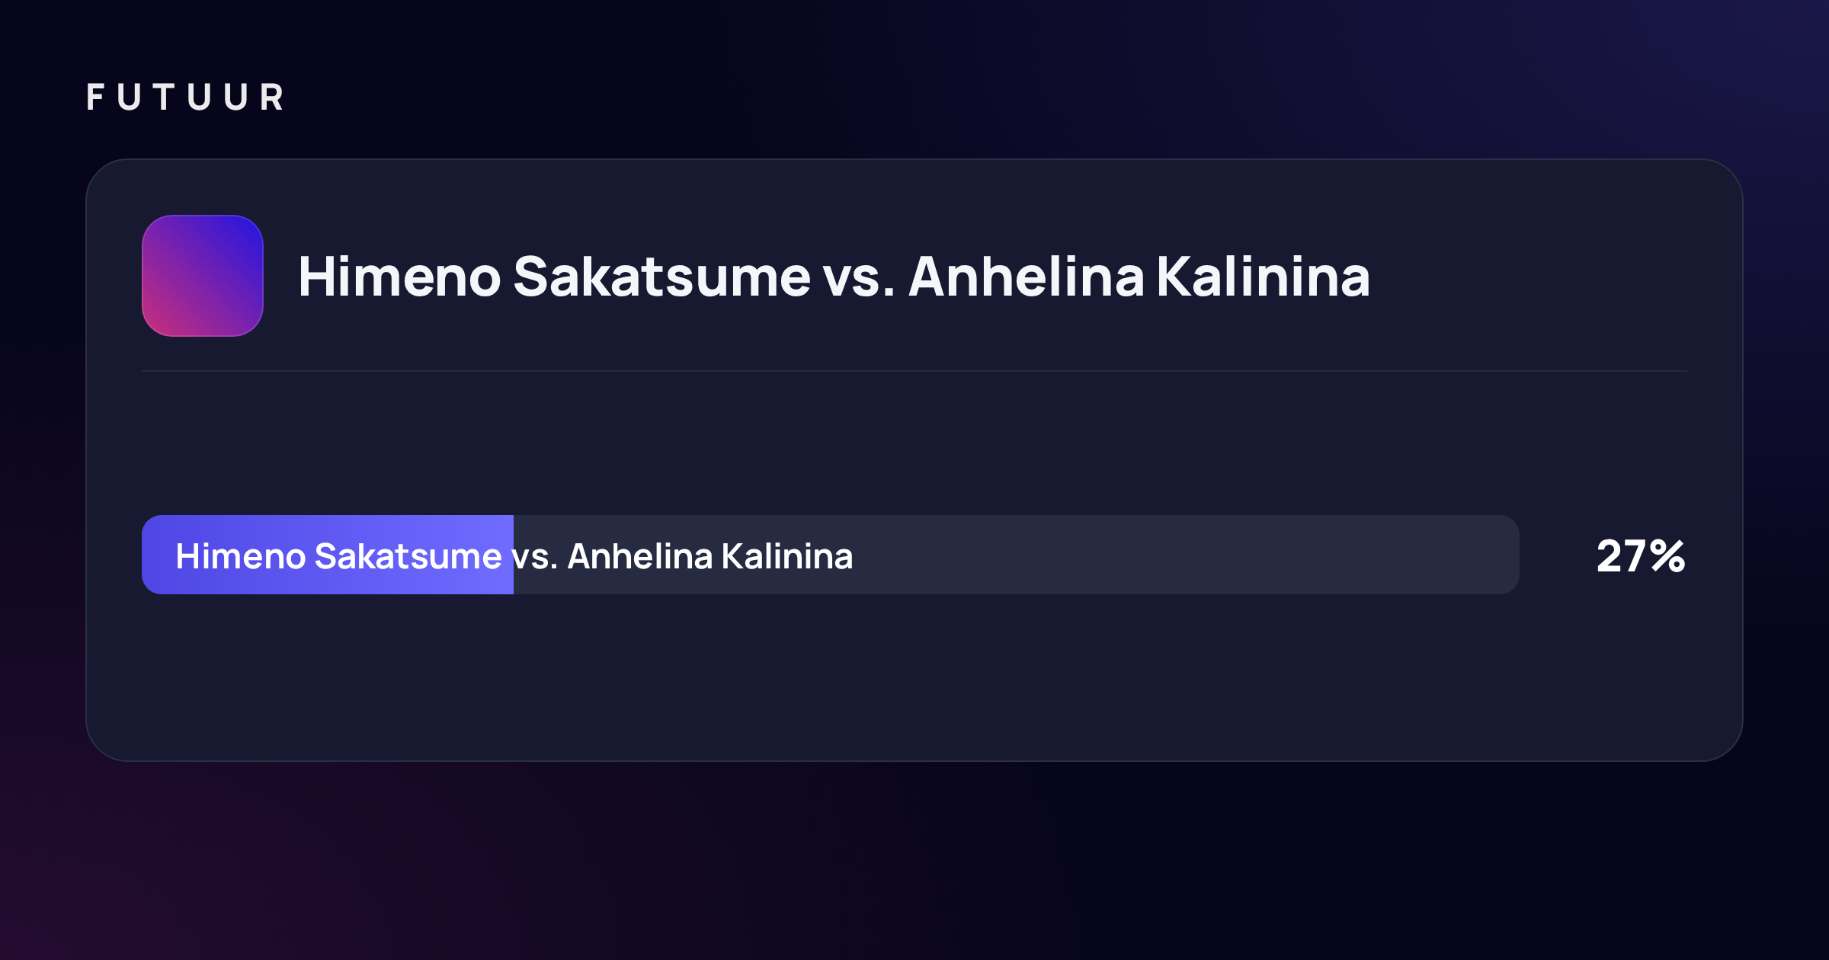This screenshot has height=960, width=1829.
Task: Open the Himeno Sakatsume vs. Anhelina Kalinina heading
Action: (834, 276)
